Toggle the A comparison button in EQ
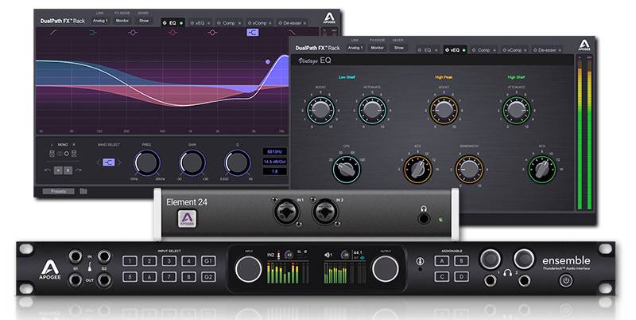Viewport: 636px width, 320px height. point(58,170)
